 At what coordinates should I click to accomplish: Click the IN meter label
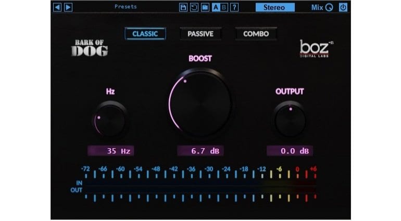[x=79, y=183]
